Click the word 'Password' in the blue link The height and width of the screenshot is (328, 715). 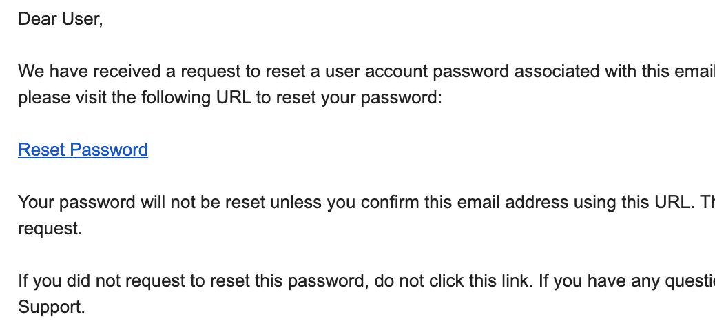coord(110,150)
